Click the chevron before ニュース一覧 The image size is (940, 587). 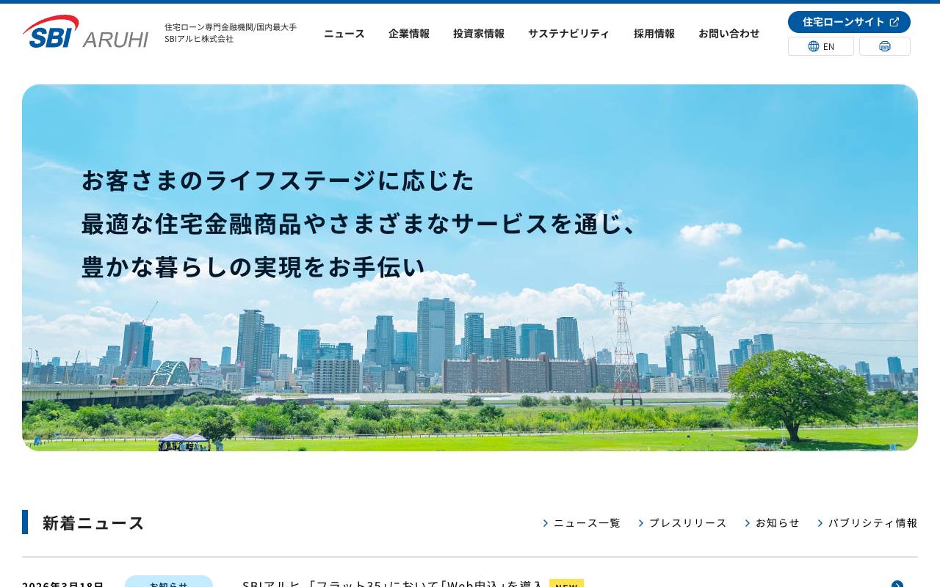[x=546, y=523]
